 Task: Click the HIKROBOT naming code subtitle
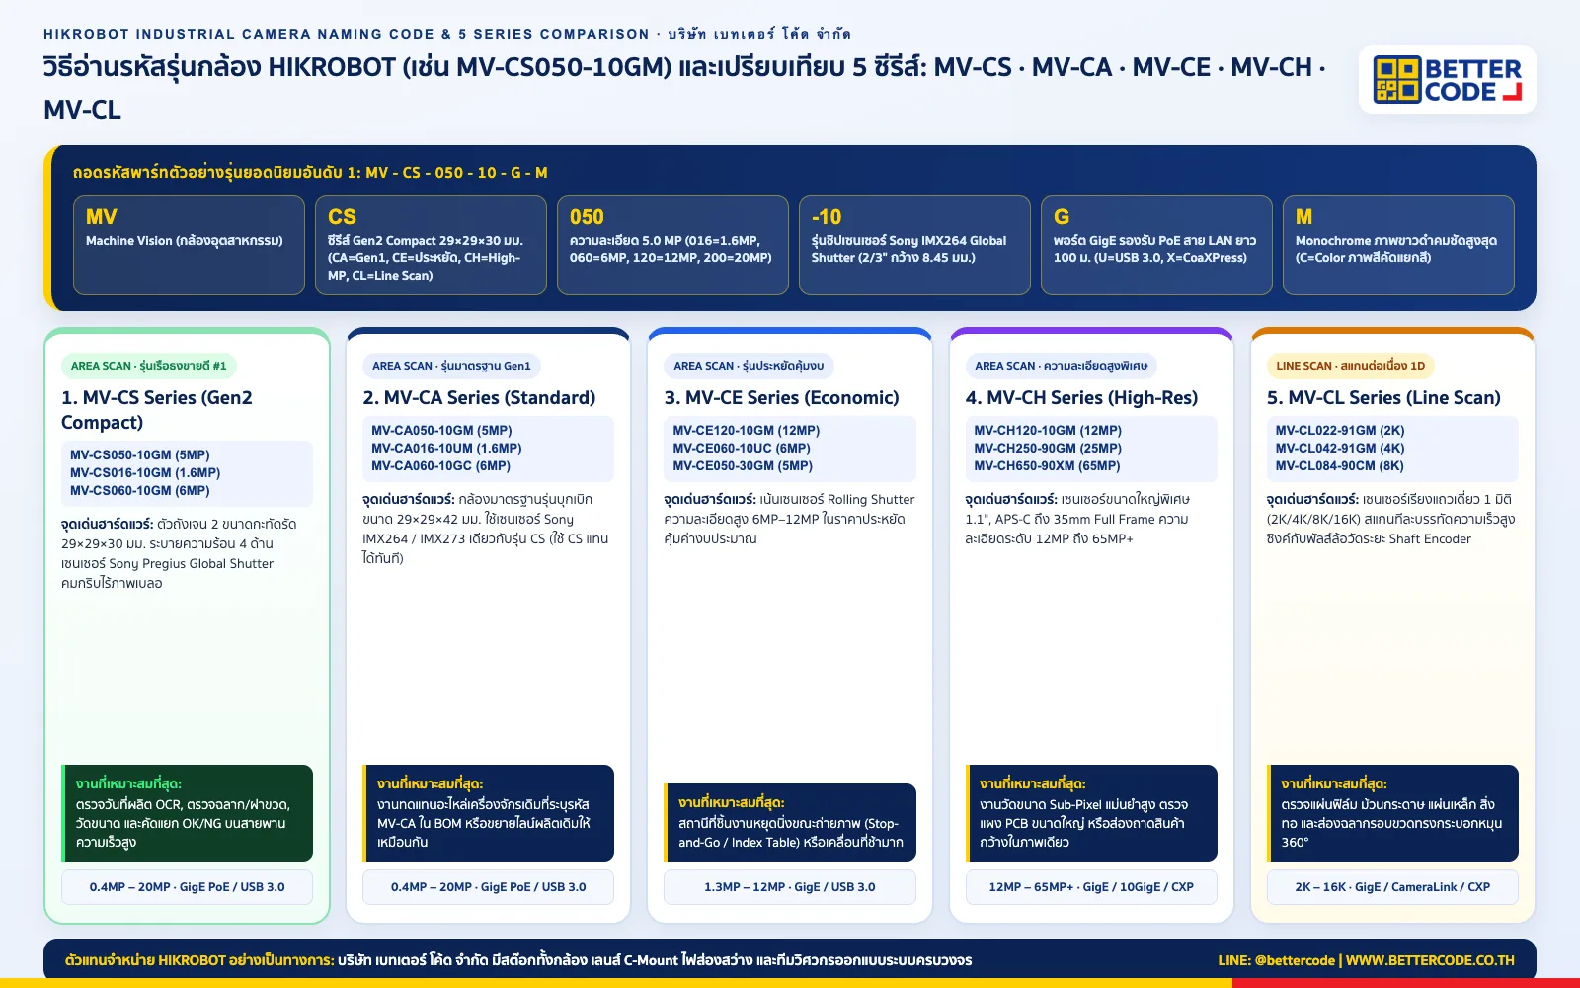tap(447, 34)
